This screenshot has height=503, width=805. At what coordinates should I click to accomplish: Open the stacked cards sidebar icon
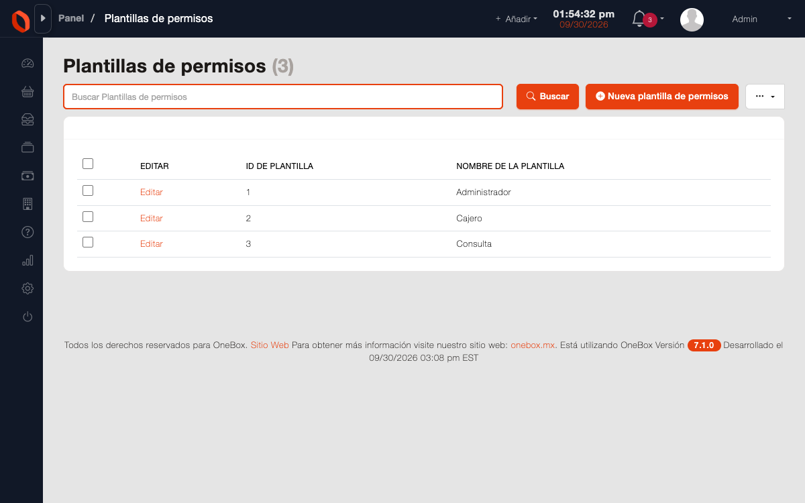(x=28, y=148)
